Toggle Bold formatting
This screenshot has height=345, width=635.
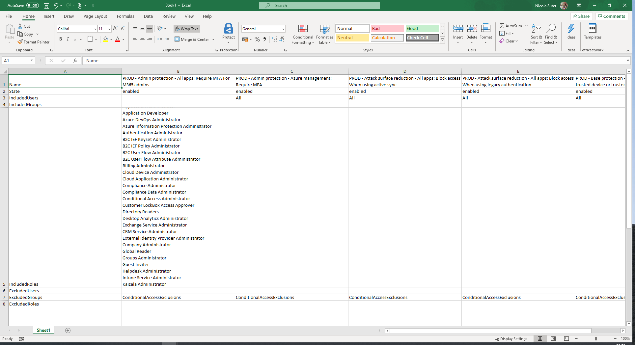click(x=61, y=39)
